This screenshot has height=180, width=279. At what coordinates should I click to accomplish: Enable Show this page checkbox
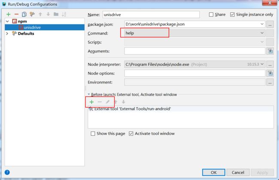pos(93,133)
